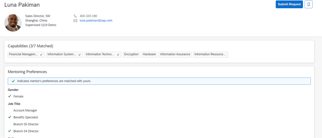Click the checkmark on Information Systems chip
This screenshot has height=138, width=322.
(x=80, y=55)
